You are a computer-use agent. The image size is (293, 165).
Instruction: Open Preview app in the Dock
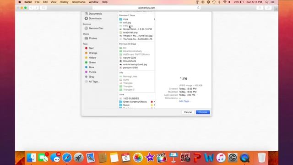91,158
